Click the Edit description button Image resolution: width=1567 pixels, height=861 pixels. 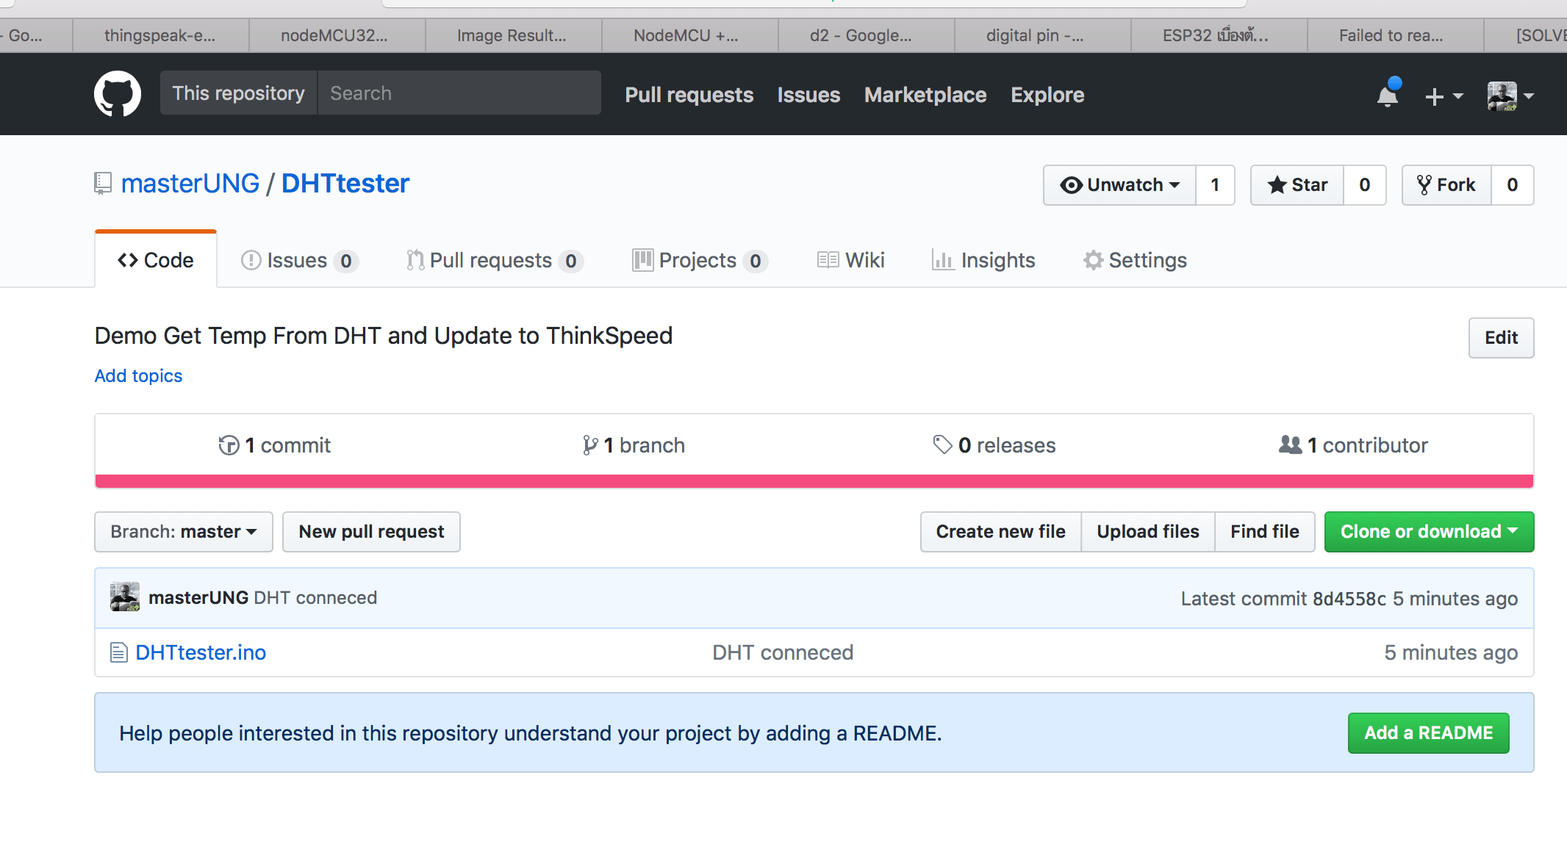click(x=1501, y=338)
